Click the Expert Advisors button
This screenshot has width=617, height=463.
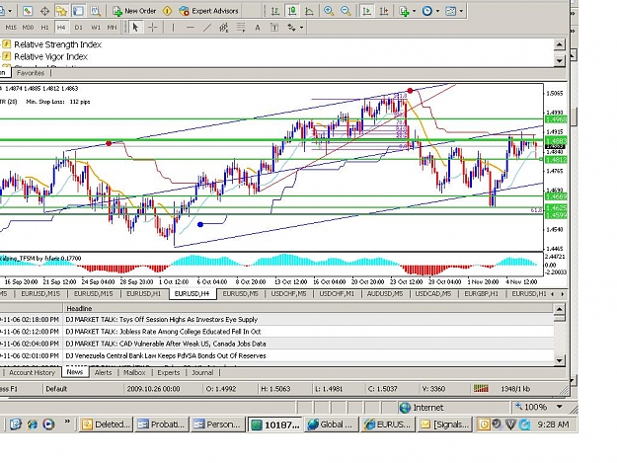[208, 11]
